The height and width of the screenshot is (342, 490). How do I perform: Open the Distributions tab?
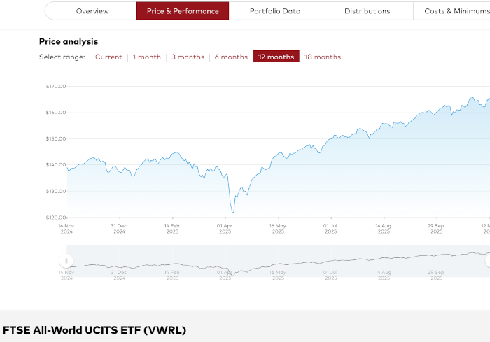(x=367, y=11)
